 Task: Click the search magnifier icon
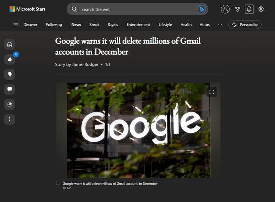tap(74, 9)
